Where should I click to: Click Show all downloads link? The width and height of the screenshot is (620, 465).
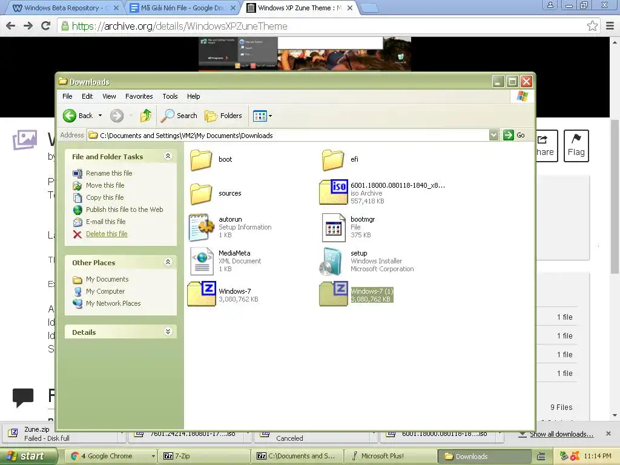point(561,434)
